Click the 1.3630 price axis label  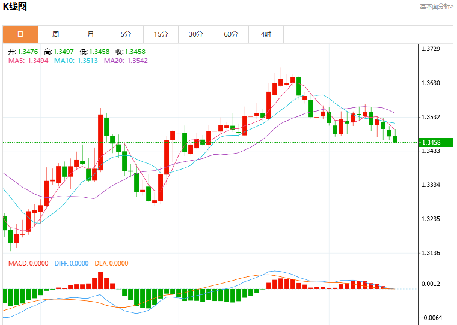tap(431, 83)
